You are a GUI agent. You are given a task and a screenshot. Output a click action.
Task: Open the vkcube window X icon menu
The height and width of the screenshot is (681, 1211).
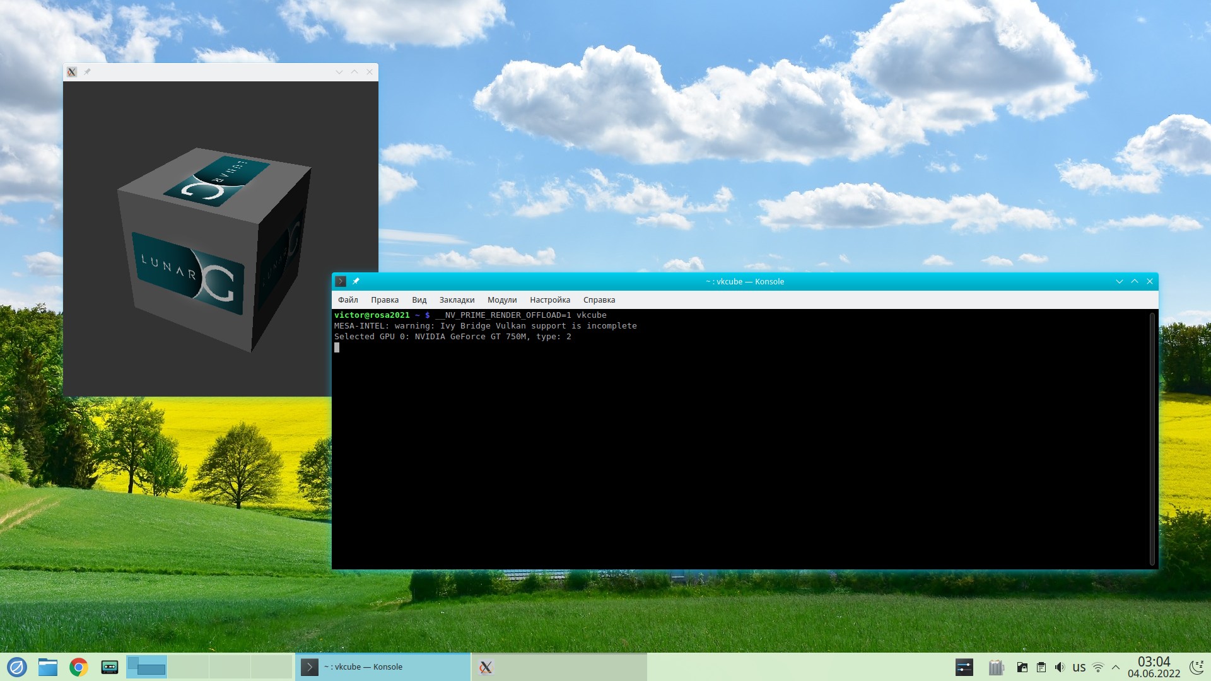pos(72,72)
